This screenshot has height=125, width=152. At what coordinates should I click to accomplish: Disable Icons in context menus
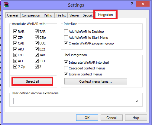66,74
